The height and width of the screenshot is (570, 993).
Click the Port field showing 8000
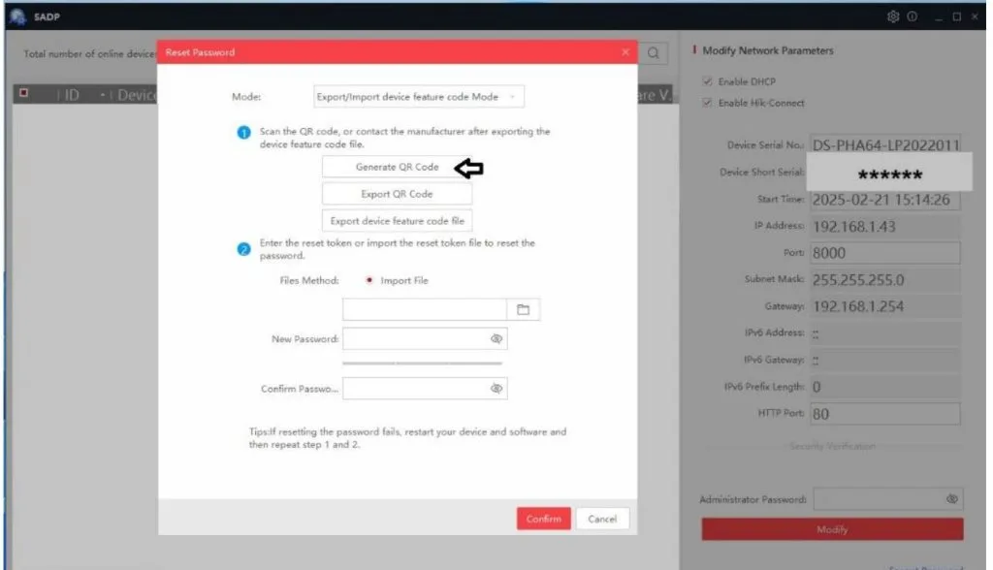[884, 253]
